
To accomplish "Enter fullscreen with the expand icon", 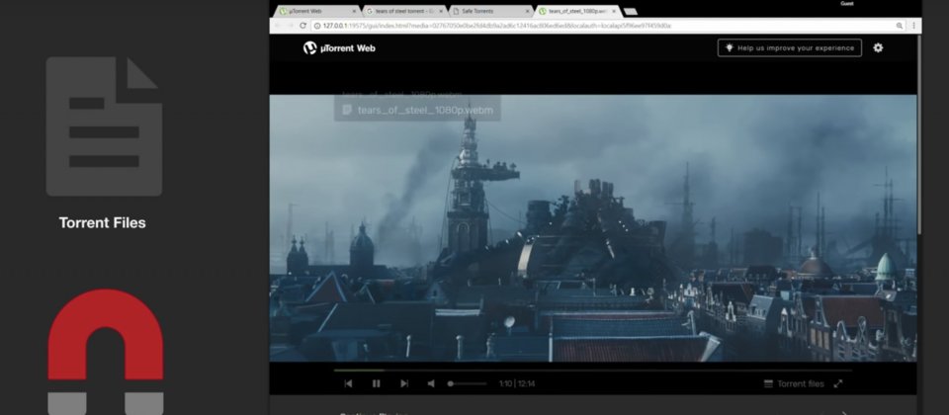I will click(x=838, y=383).
